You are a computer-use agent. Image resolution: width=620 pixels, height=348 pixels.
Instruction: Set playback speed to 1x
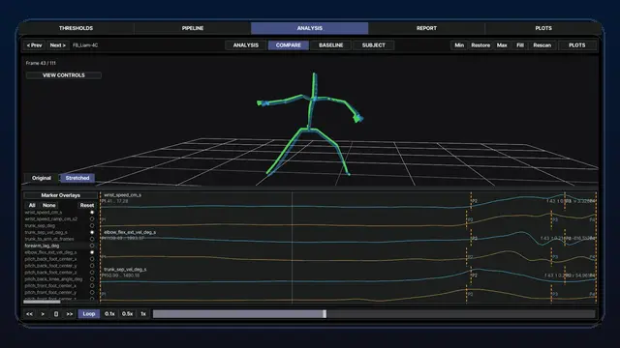[x=143, y=314]
